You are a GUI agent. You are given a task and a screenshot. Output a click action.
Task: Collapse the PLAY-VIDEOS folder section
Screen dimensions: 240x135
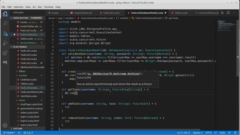point(27,47)
